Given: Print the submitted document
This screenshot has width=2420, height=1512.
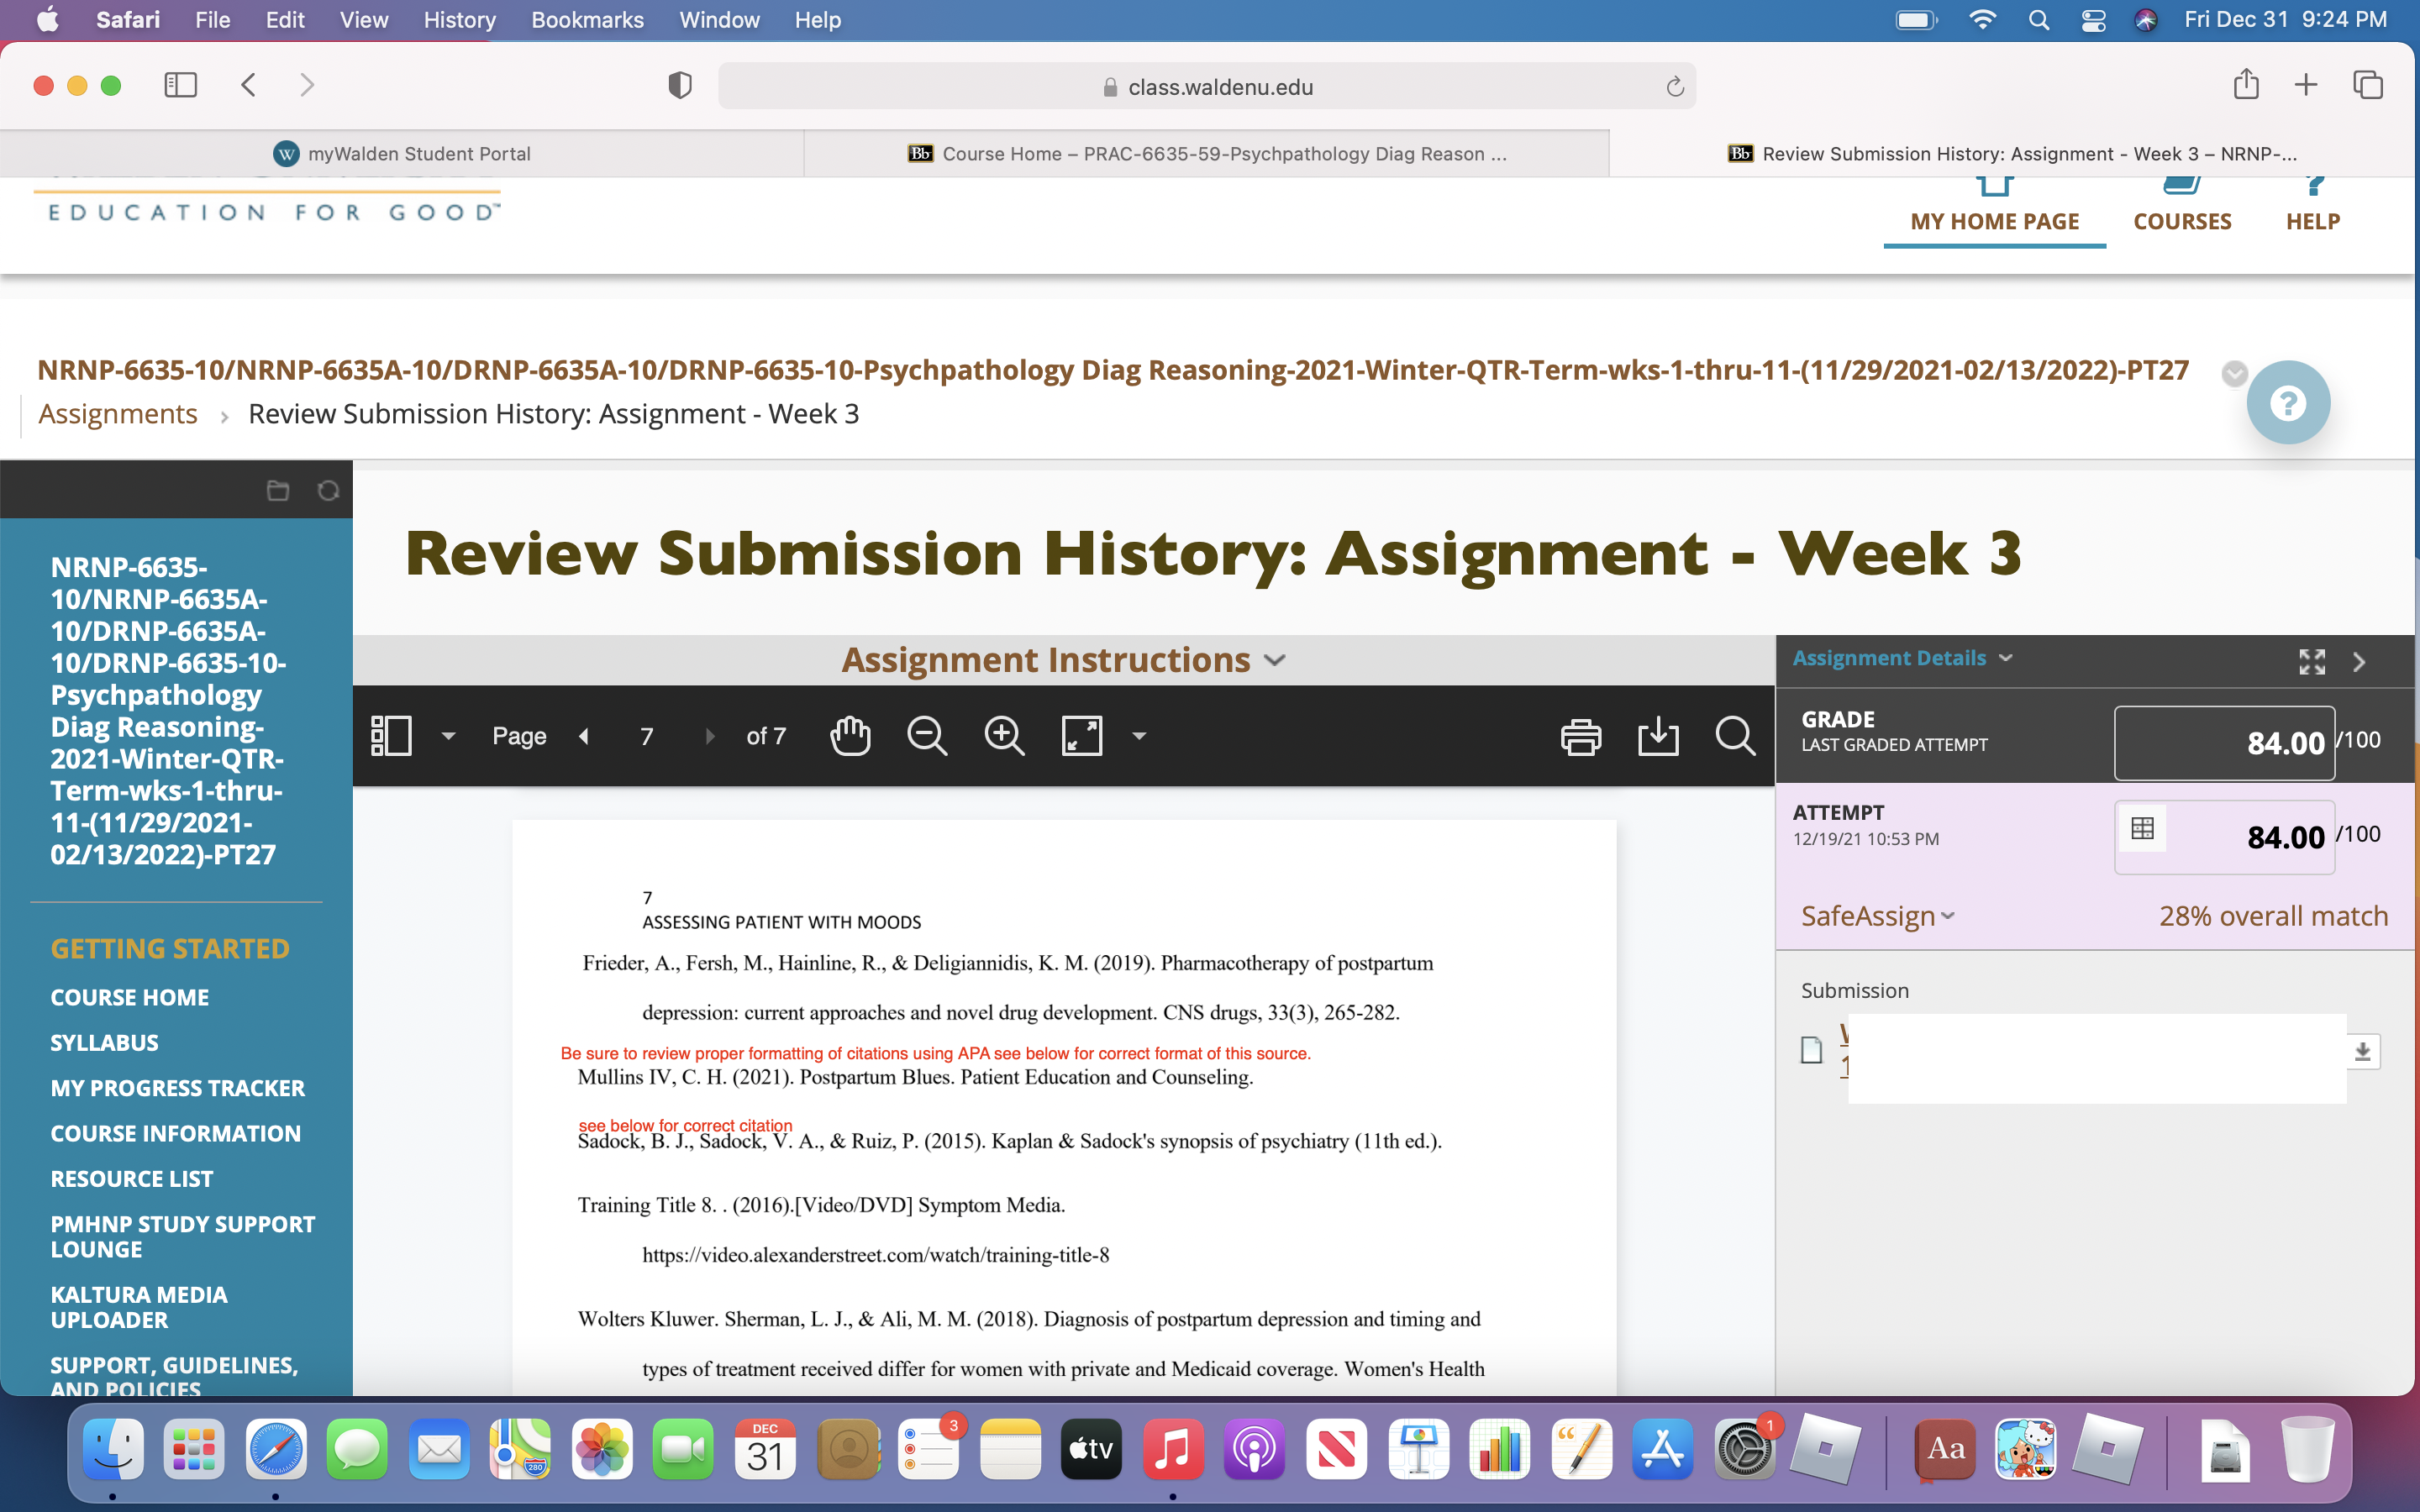Looking at the screenshot, I should coord(1581,736).
